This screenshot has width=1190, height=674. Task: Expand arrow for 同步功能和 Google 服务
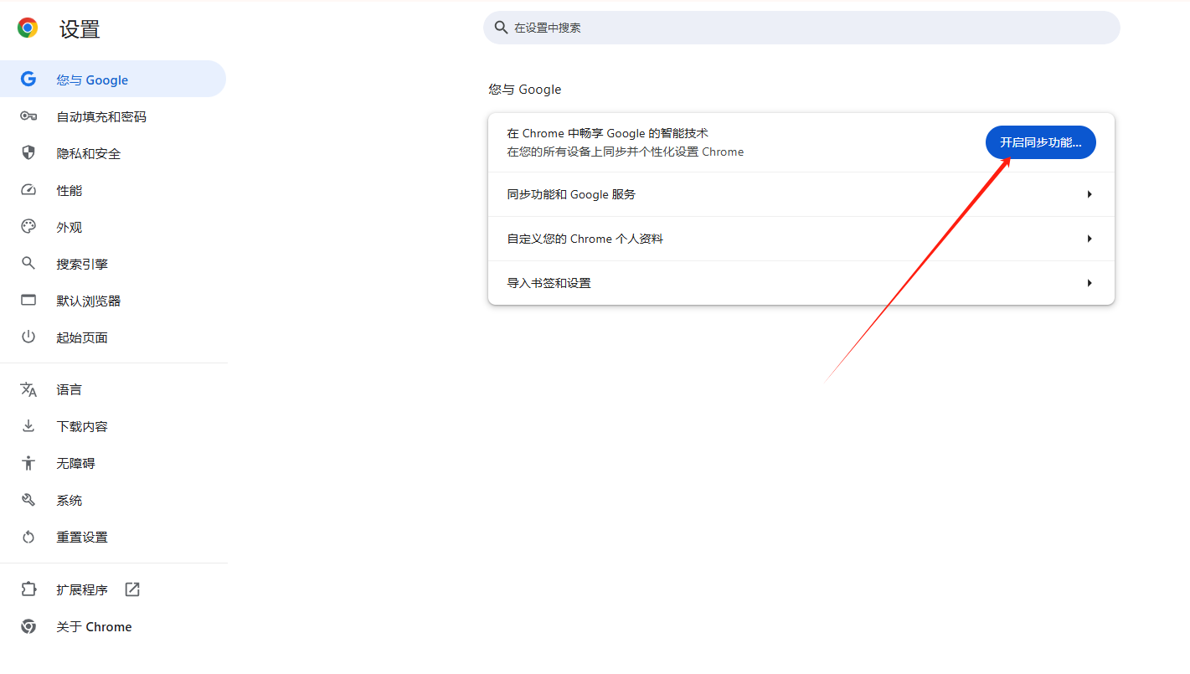click(x=1090, y=194)
